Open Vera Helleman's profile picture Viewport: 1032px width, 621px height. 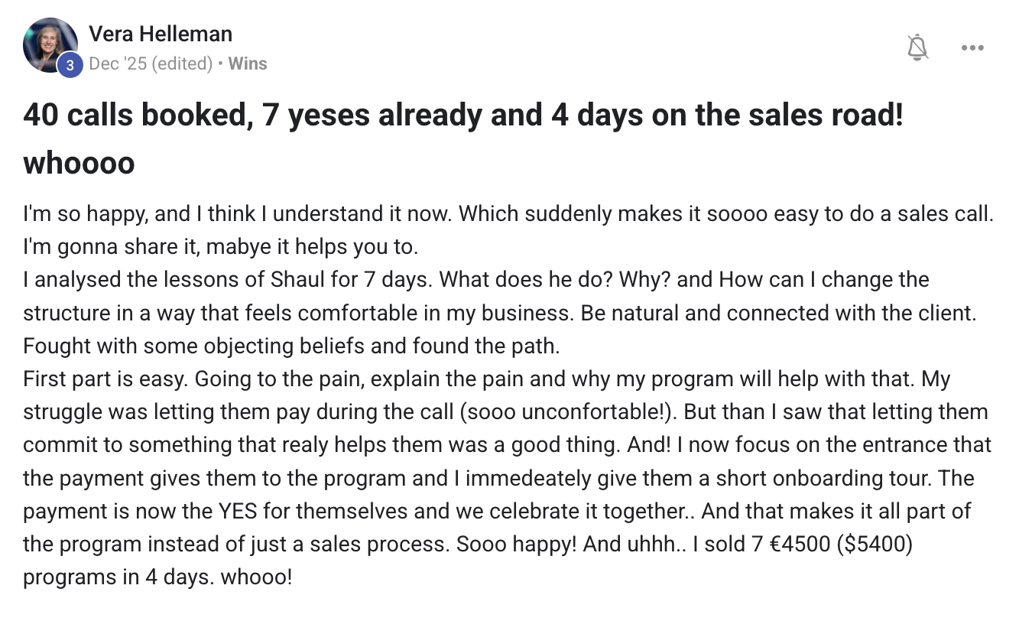50,44
